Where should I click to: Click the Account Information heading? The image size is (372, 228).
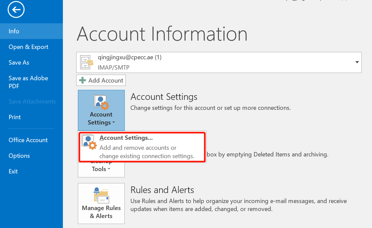162,34
